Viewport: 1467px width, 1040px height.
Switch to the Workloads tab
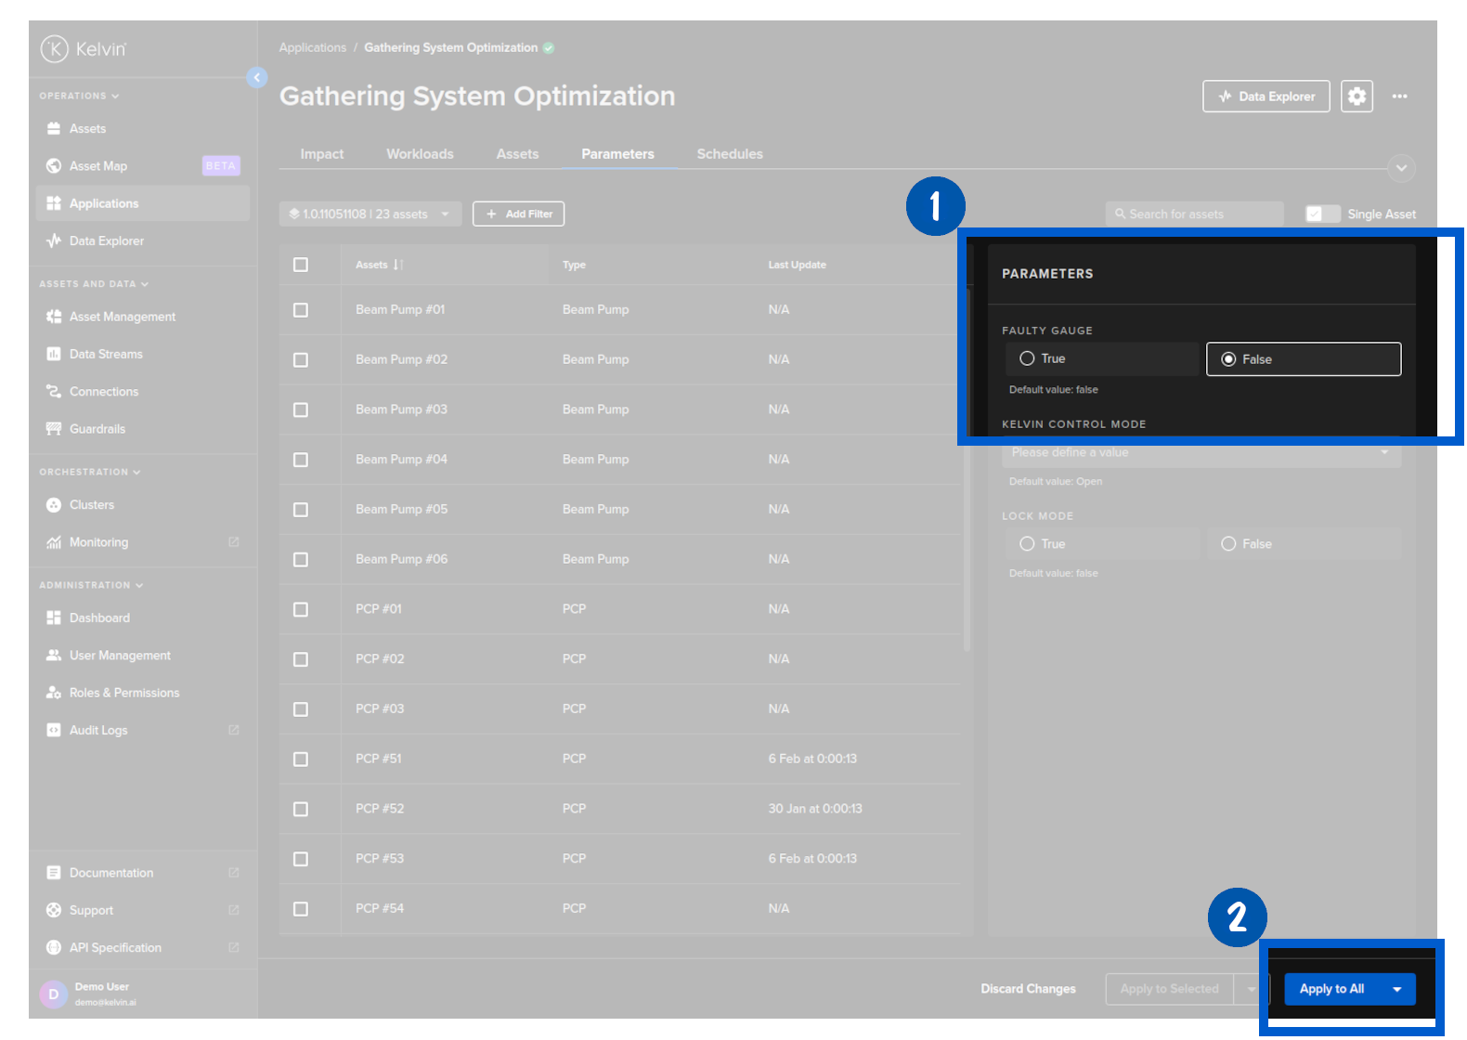pyautogui.click(x=420, y=154)
